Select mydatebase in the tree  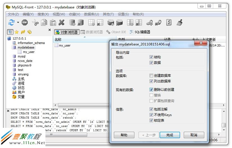pyautogui.click(x=26, y=47)
